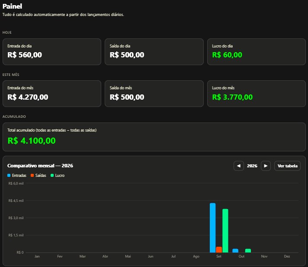Go to previous year in chart
The width and height of the screenshot is (308, 267).
point(239,166)
